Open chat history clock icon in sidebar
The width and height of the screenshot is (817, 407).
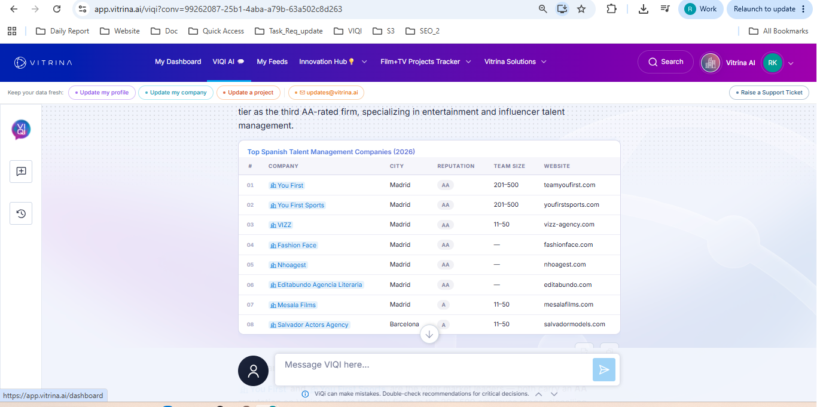pos(21,213)
